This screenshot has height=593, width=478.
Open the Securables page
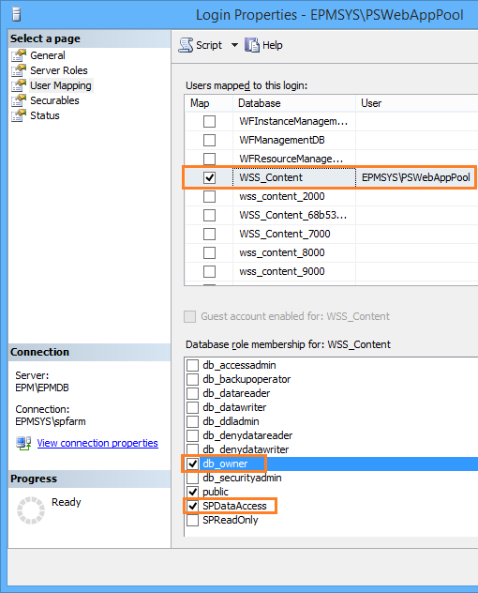pyautogui.click(x=54, y=100)
